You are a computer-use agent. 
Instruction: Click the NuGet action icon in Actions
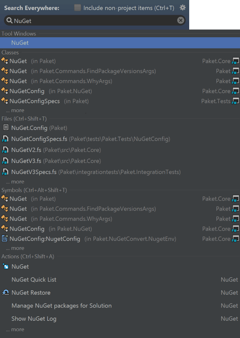5,266
